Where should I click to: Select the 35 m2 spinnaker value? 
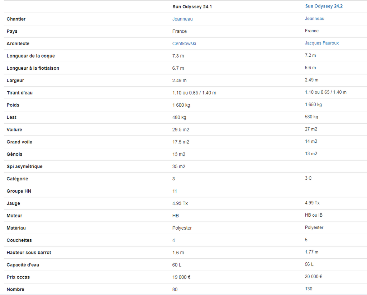(x=179, y=167)
